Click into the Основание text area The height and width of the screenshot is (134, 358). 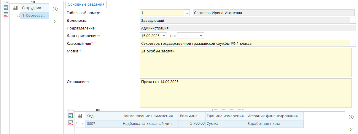[246, 93]
